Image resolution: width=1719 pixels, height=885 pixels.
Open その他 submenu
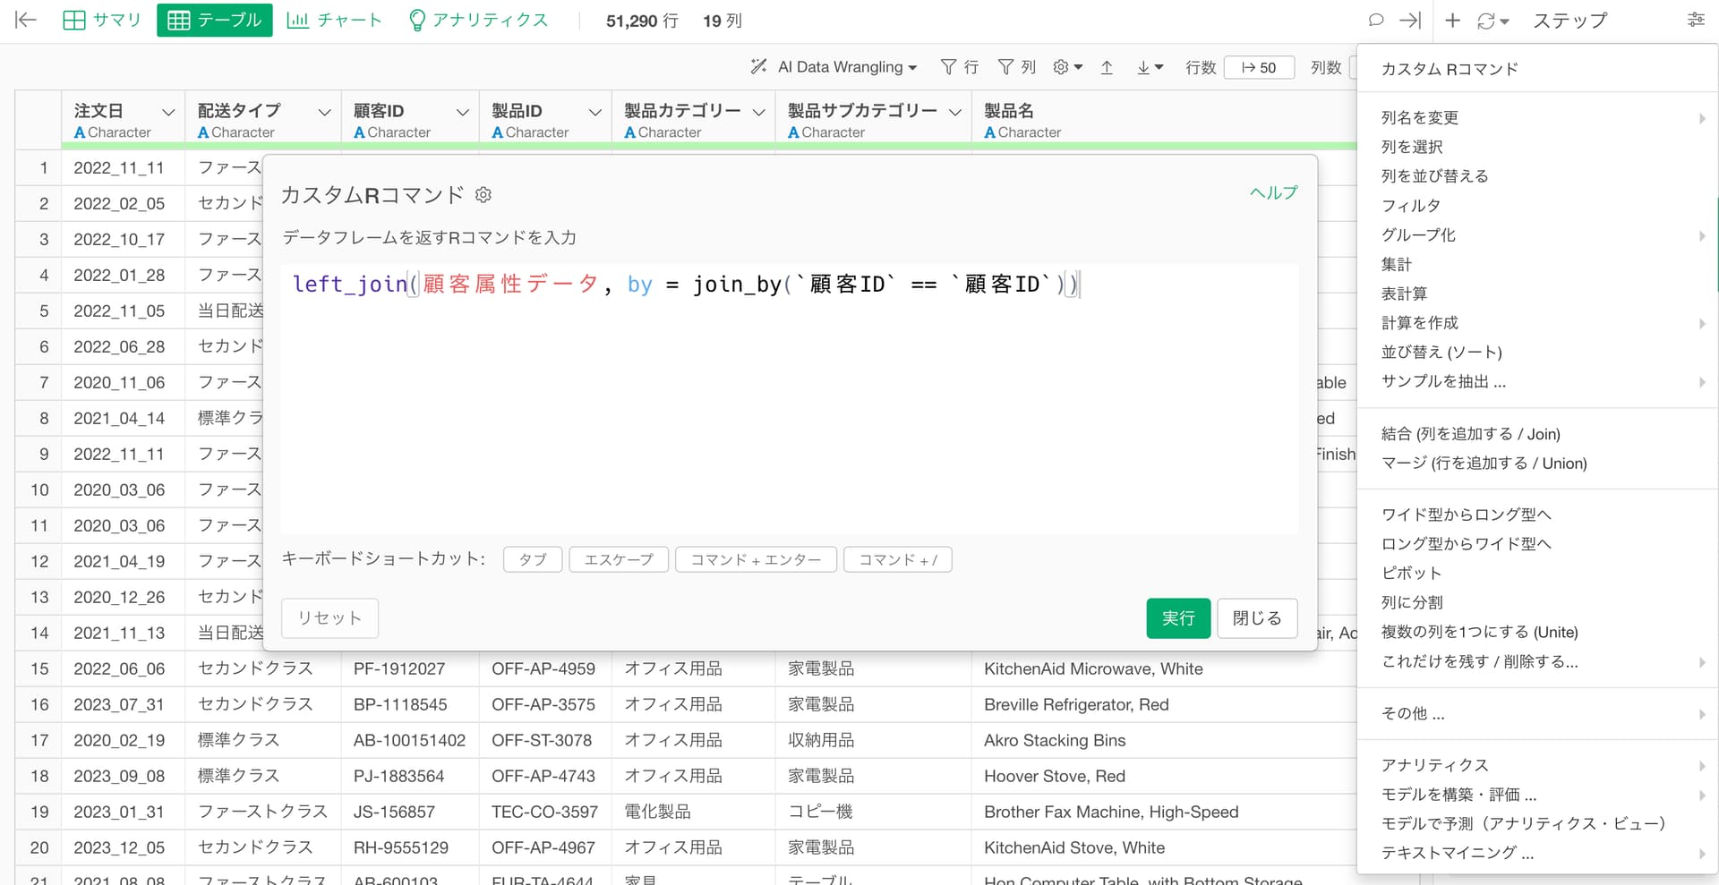tap(1537, 714)
